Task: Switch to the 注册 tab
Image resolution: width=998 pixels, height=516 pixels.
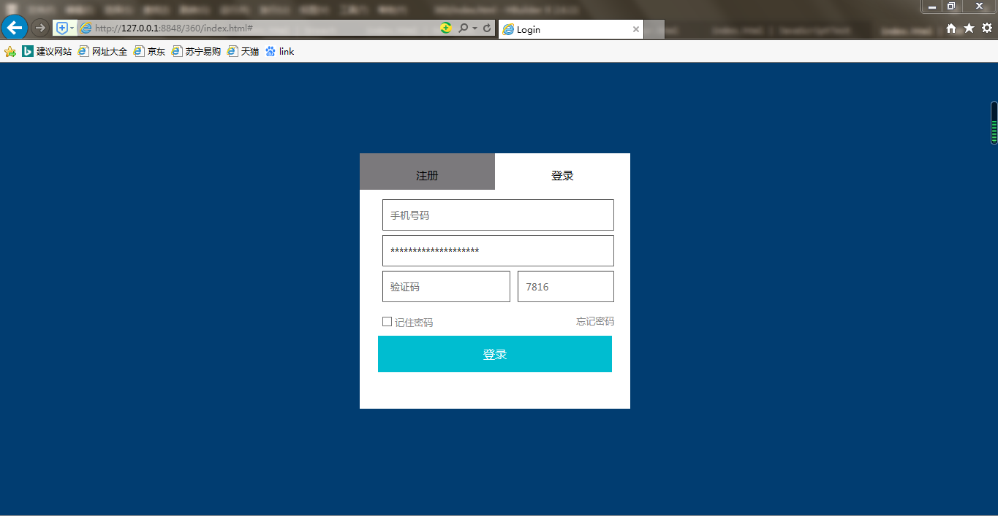Action: 427,175
